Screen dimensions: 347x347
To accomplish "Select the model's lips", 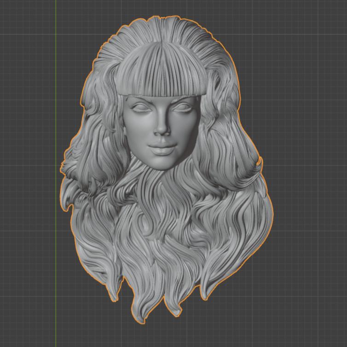I will 162,148.
